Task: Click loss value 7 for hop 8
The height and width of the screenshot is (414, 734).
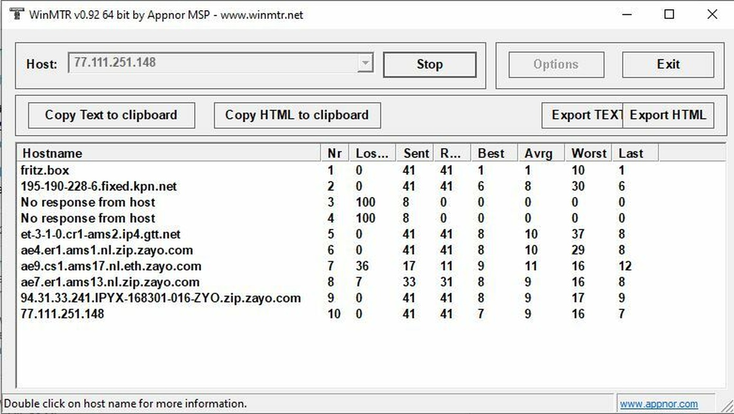Action: 359,282
